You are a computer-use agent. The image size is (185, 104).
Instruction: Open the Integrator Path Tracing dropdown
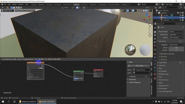176,45
